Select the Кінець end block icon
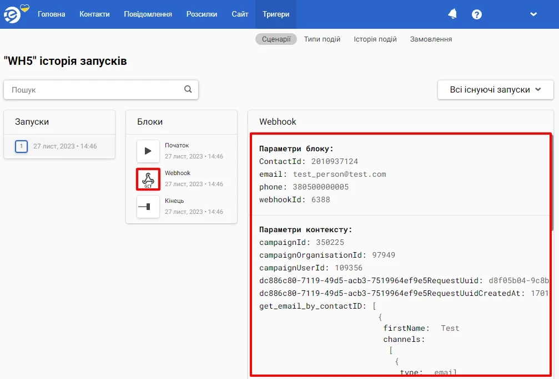The height and width of the screenshot is (379, 559). click(148, 207)
